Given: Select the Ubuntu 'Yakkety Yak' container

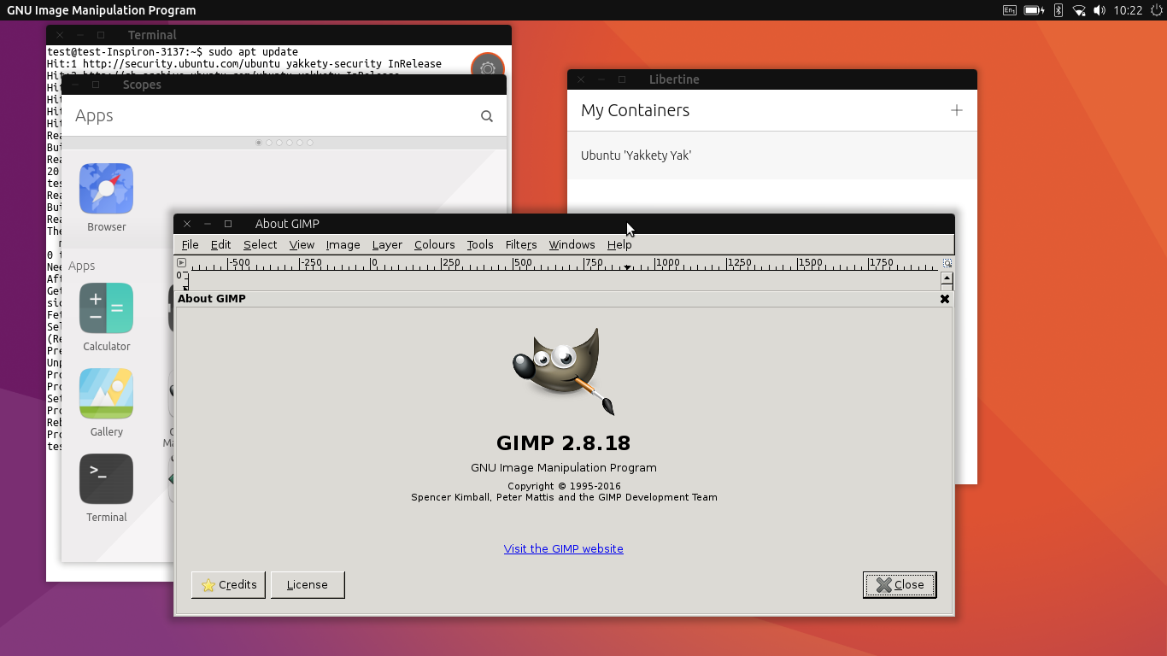Looking at the screenshot, I should point(772,155).
